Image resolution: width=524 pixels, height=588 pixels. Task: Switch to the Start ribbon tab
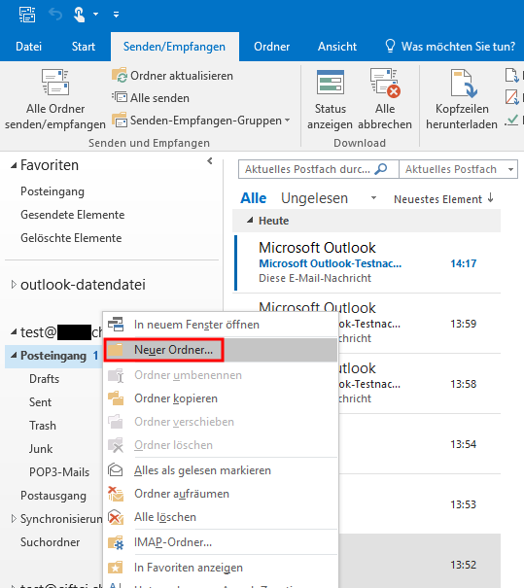tap(84, 47)
